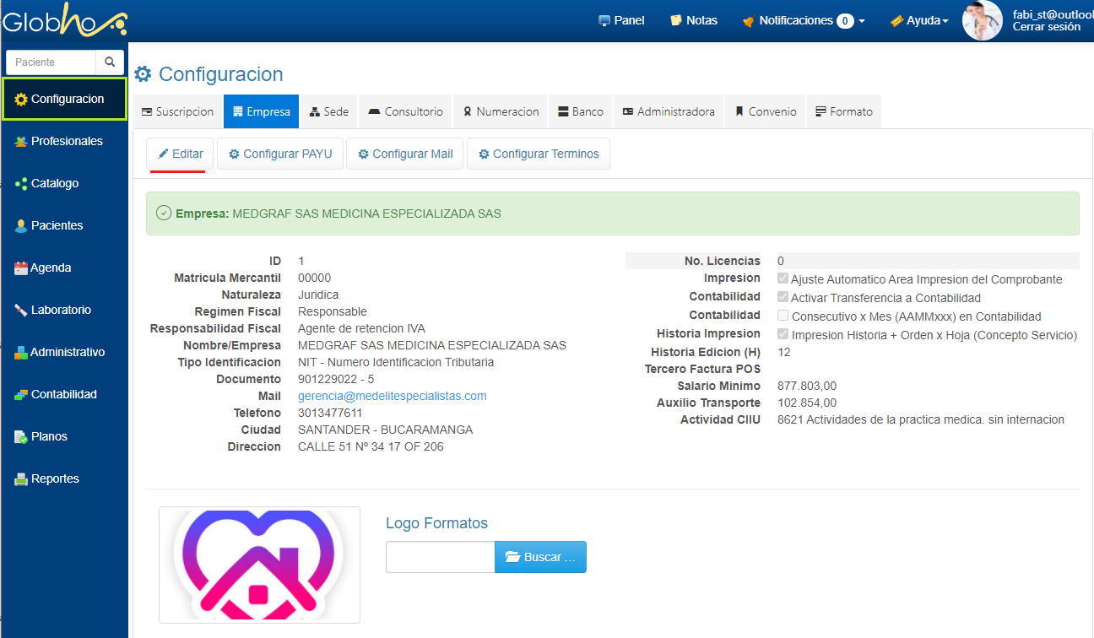Go to the Agenda calendar section
Image resolution: width=1094 pixels, height=638 pixels.
tap(50, 268)
